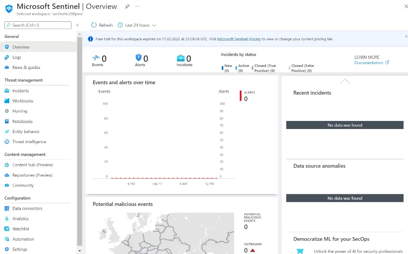The height and width of the screenshot is (254, 408).
Task: Click the Refresh icon
Action: (94, 25)
